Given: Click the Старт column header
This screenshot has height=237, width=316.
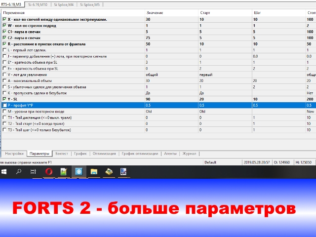Looking at the screenshot, I should coord(205,13).
